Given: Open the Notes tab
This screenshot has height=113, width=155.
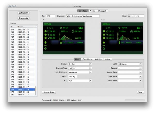Looking at the screenshot, I should coord(107,59).
